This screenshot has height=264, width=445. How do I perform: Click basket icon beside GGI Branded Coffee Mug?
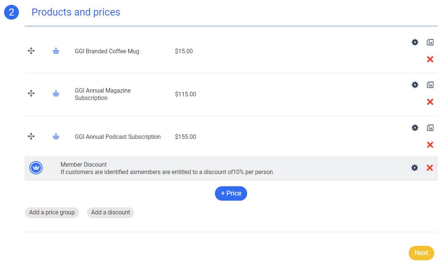(56, 51)
